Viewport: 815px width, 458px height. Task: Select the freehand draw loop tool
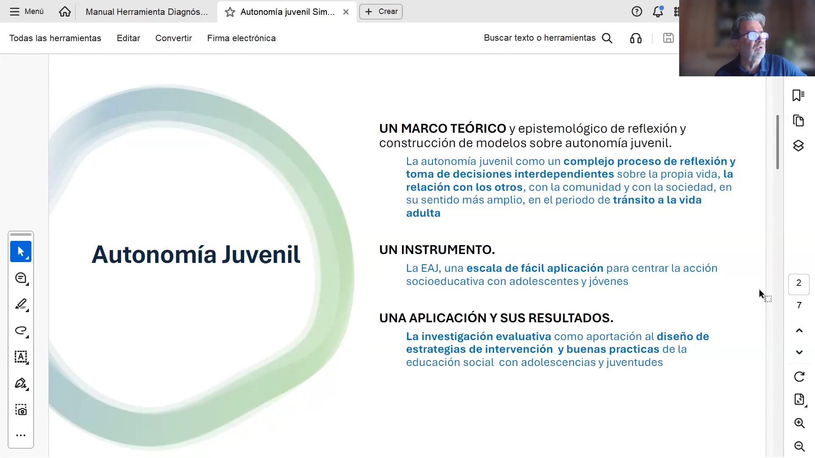(x=21, y=331)
